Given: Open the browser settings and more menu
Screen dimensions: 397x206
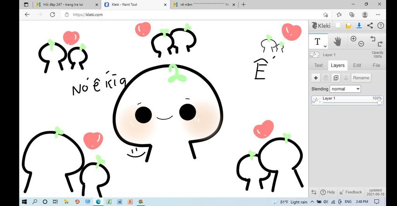Looking at the screenshot, I should pyautogui.click(x=378, y=15).
